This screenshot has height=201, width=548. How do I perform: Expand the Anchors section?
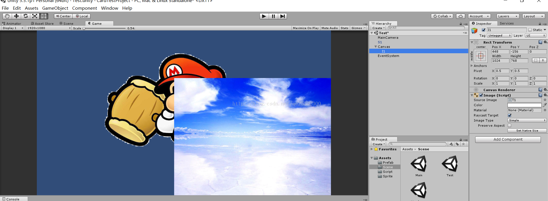click(x=472, y=66)
